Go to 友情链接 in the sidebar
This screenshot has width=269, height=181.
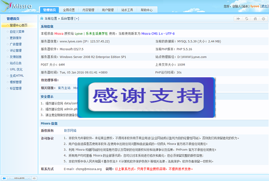[16, 57]
